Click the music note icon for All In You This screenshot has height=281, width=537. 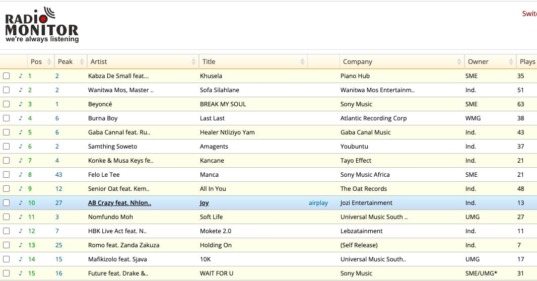click(21, 188)
